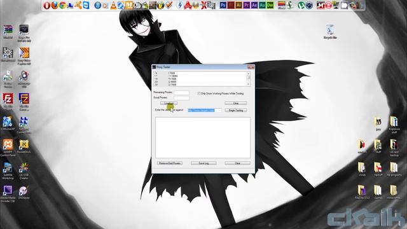Launch Firefox from the top dock
This screenshot has height=229, width=407.
tap(55, 5)
